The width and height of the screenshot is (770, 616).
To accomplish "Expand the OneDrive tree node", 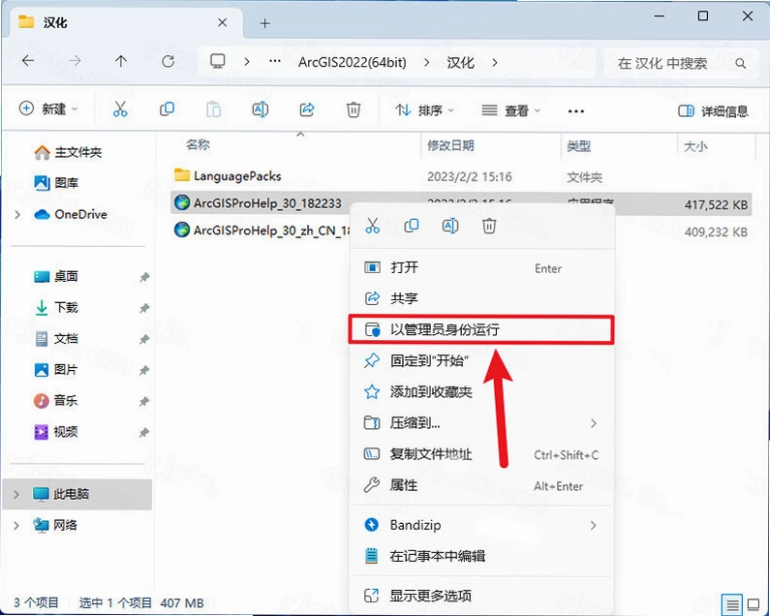I will (x=17, y=215).
